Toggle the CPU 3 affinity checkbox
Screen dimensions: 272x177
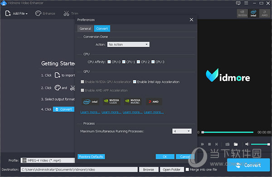[153, 62]
